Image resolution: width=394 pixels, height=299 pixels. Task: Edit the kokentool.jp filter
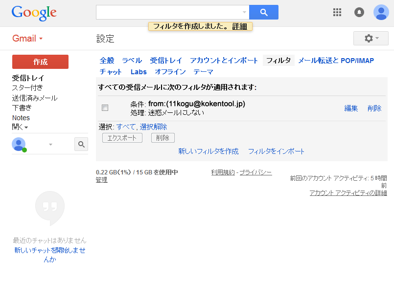(x=350, y=108)
